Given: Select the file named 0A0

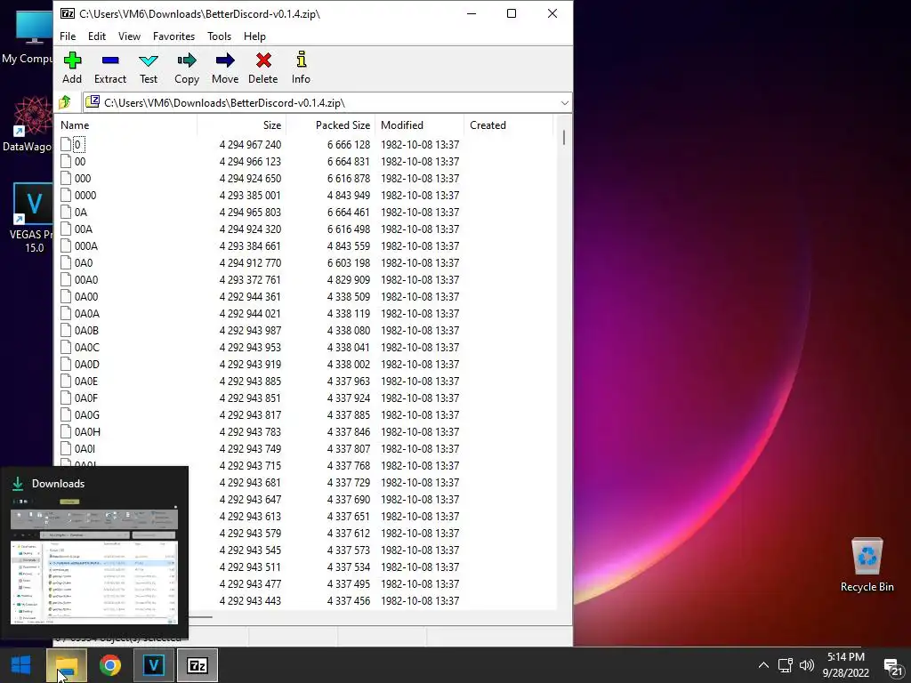Looking at the screenshot, I should (83, 262).
